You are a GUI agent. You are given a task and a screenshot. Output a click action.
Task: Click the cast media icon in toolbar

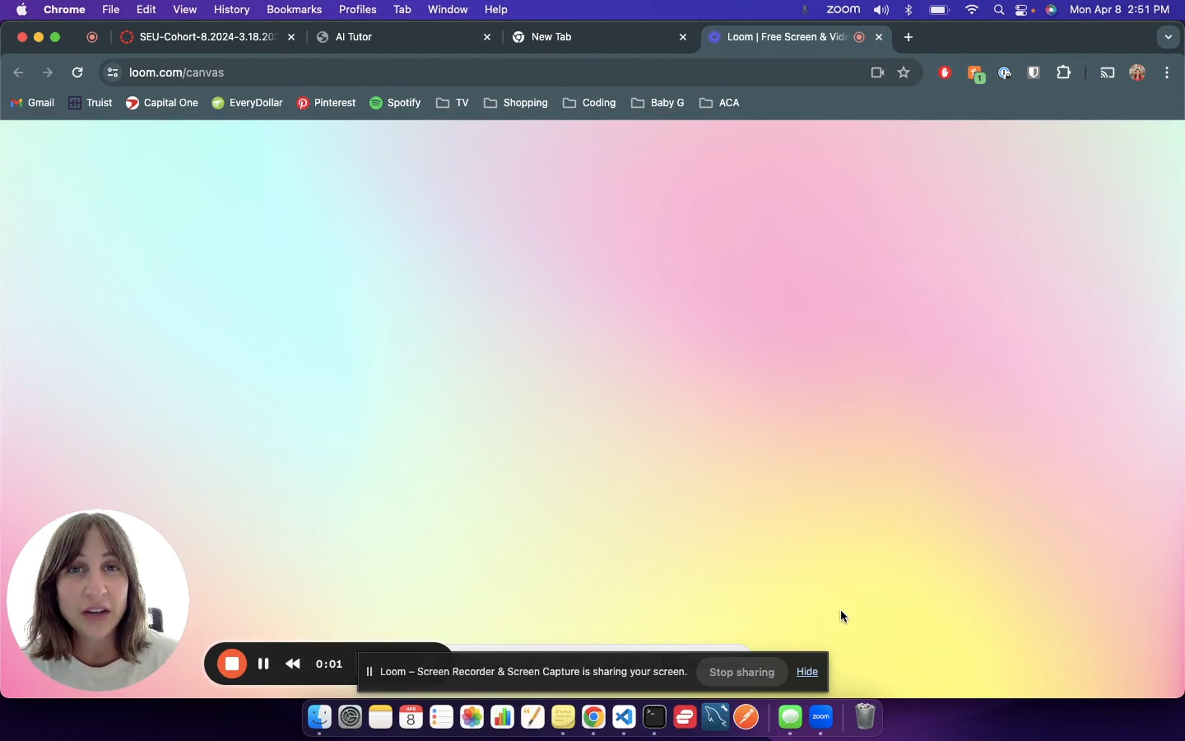pos(1107,73)
